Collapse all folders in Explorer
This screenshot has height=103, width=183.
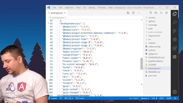[x=166, y=13]
